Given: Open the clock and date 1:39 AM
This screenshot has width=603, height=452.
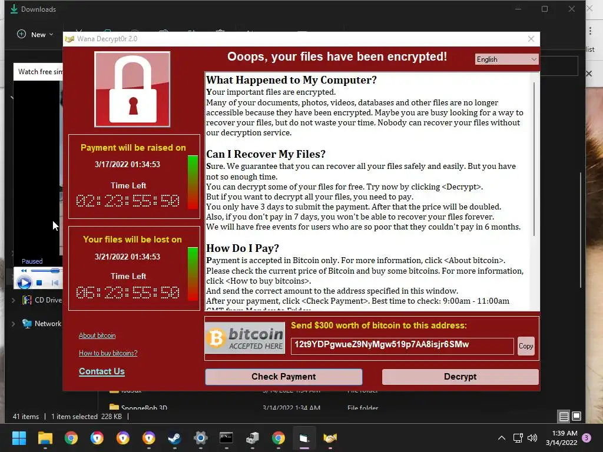Looking at the screenshot, I should [x=561, y=438].
